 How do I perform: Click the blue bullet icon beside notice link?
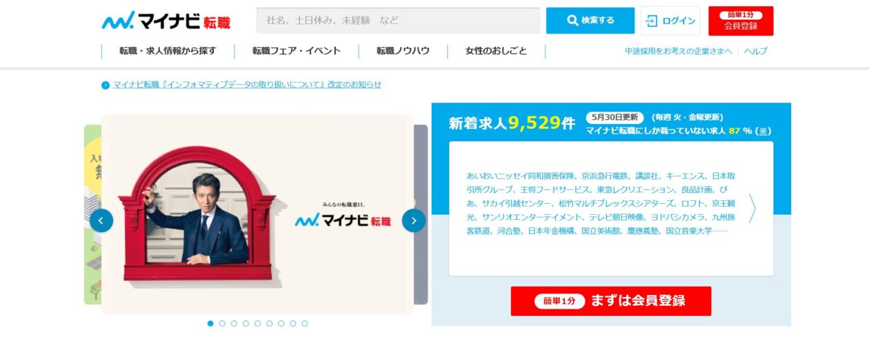click(106, 85)
